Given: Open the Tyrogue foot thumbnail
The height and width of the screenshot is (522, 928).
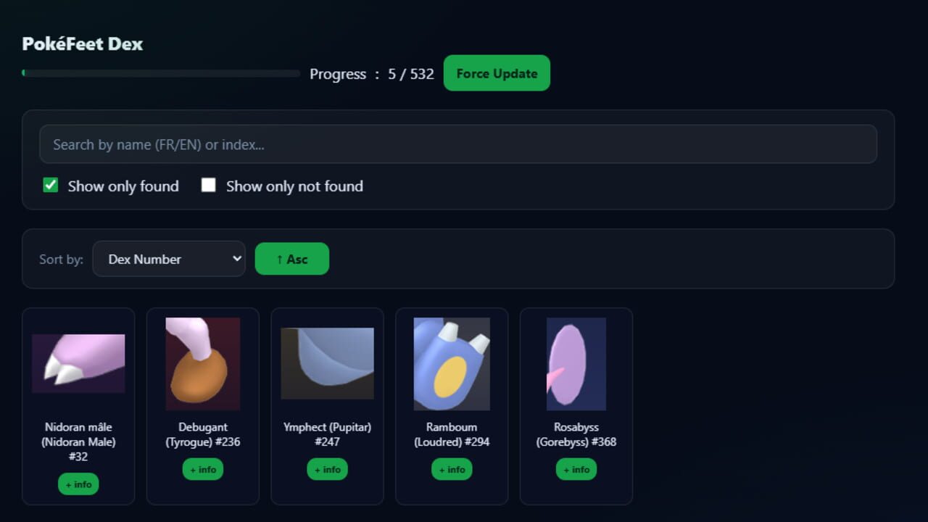Looking at the screenshot, I should click(x=203, y=364).
